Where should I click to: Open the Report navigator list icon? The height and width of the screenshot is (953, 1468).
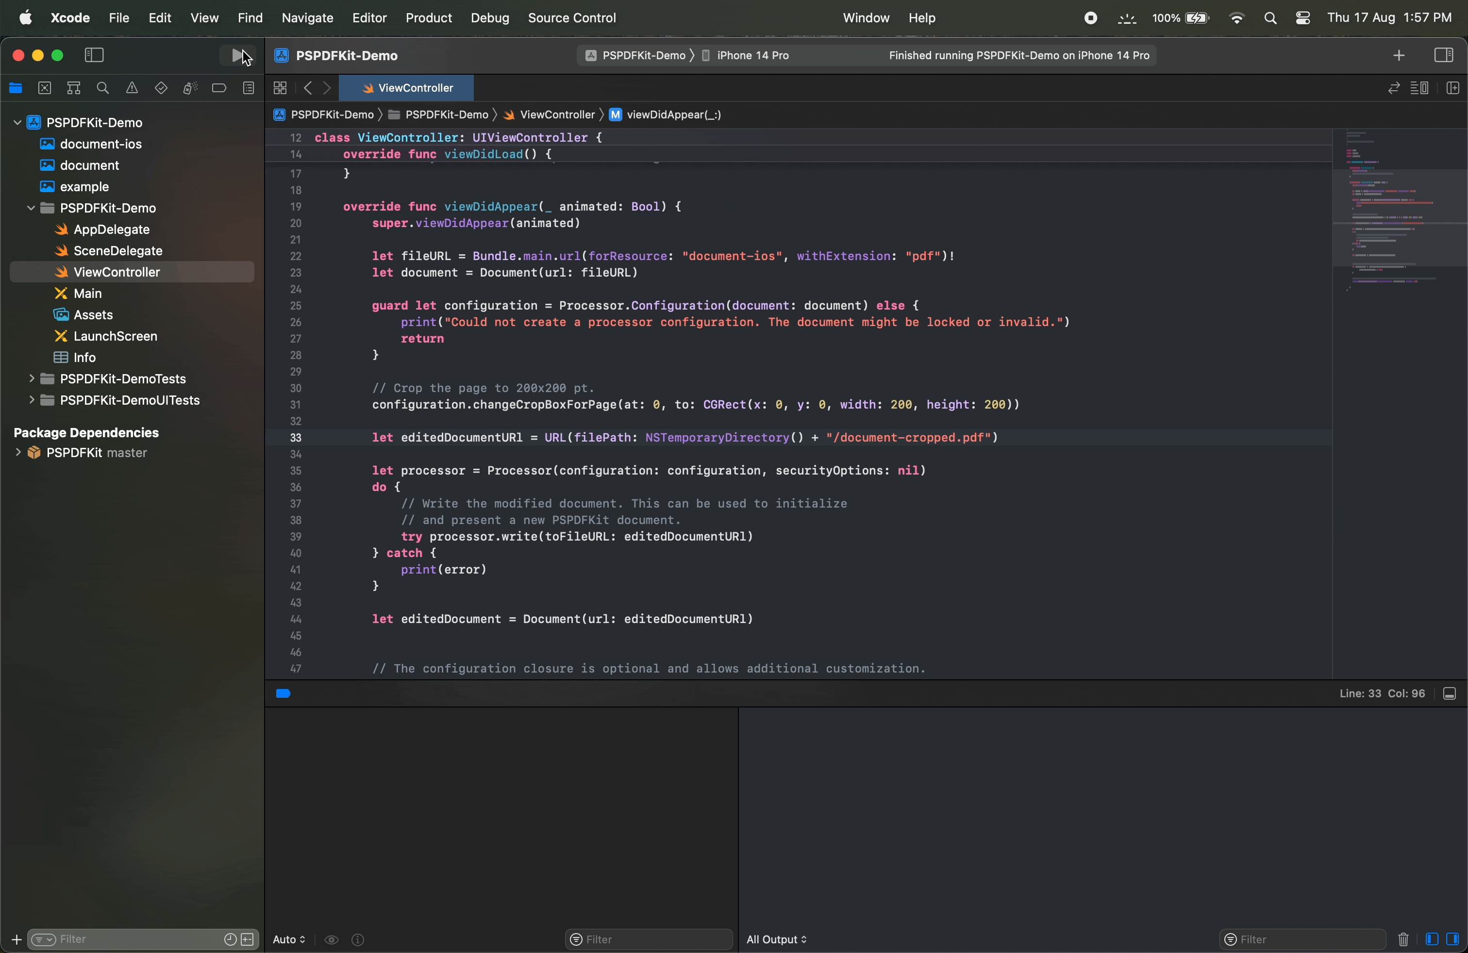click(x=249, y=88)
